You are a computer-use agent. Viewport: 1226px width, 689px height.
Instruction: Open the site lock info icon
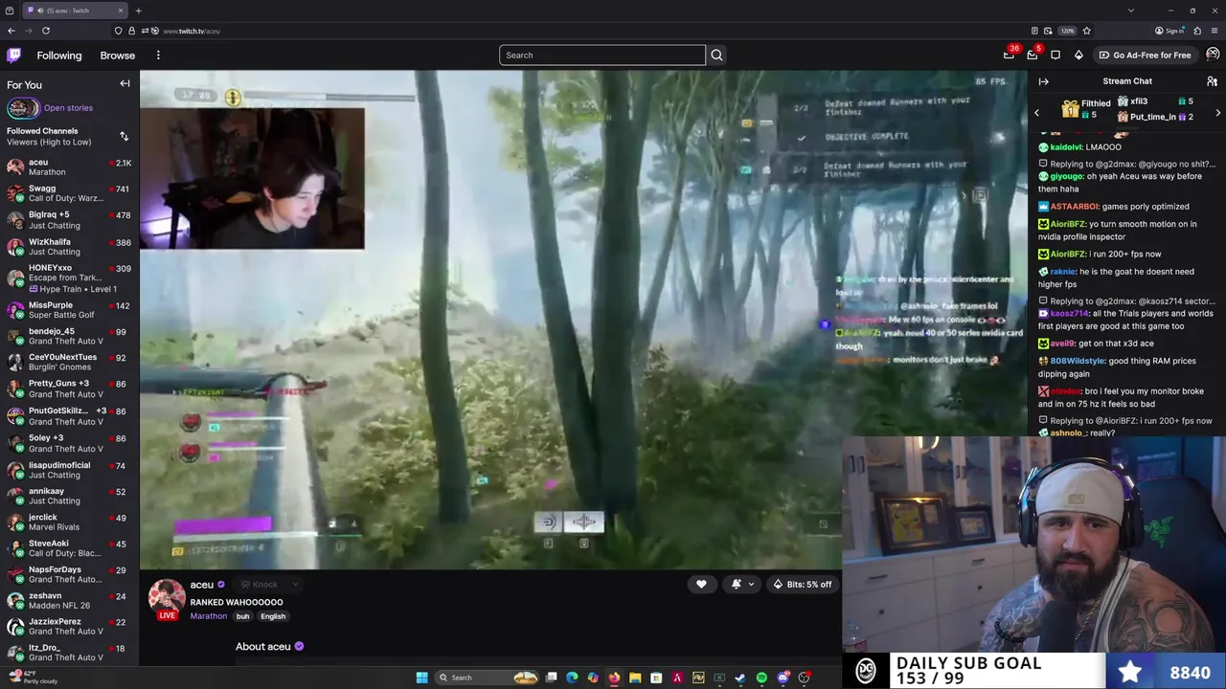coord(132,31)
